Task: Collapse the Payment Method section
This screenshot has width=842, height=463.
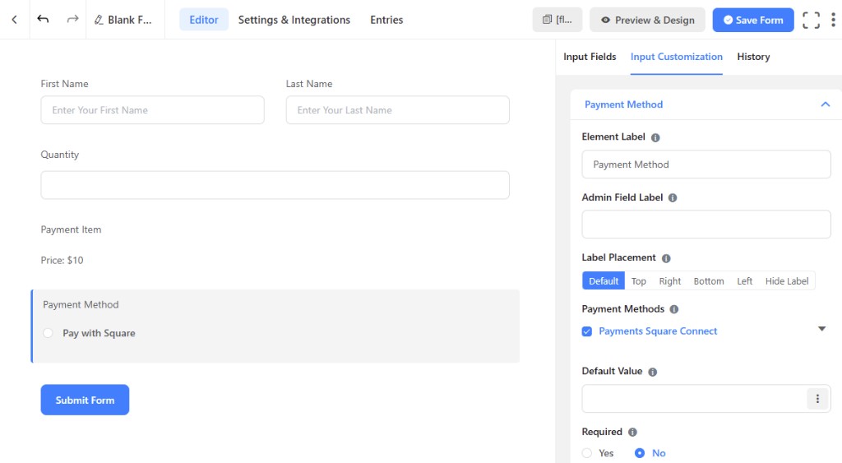Action: click(826, 104)
